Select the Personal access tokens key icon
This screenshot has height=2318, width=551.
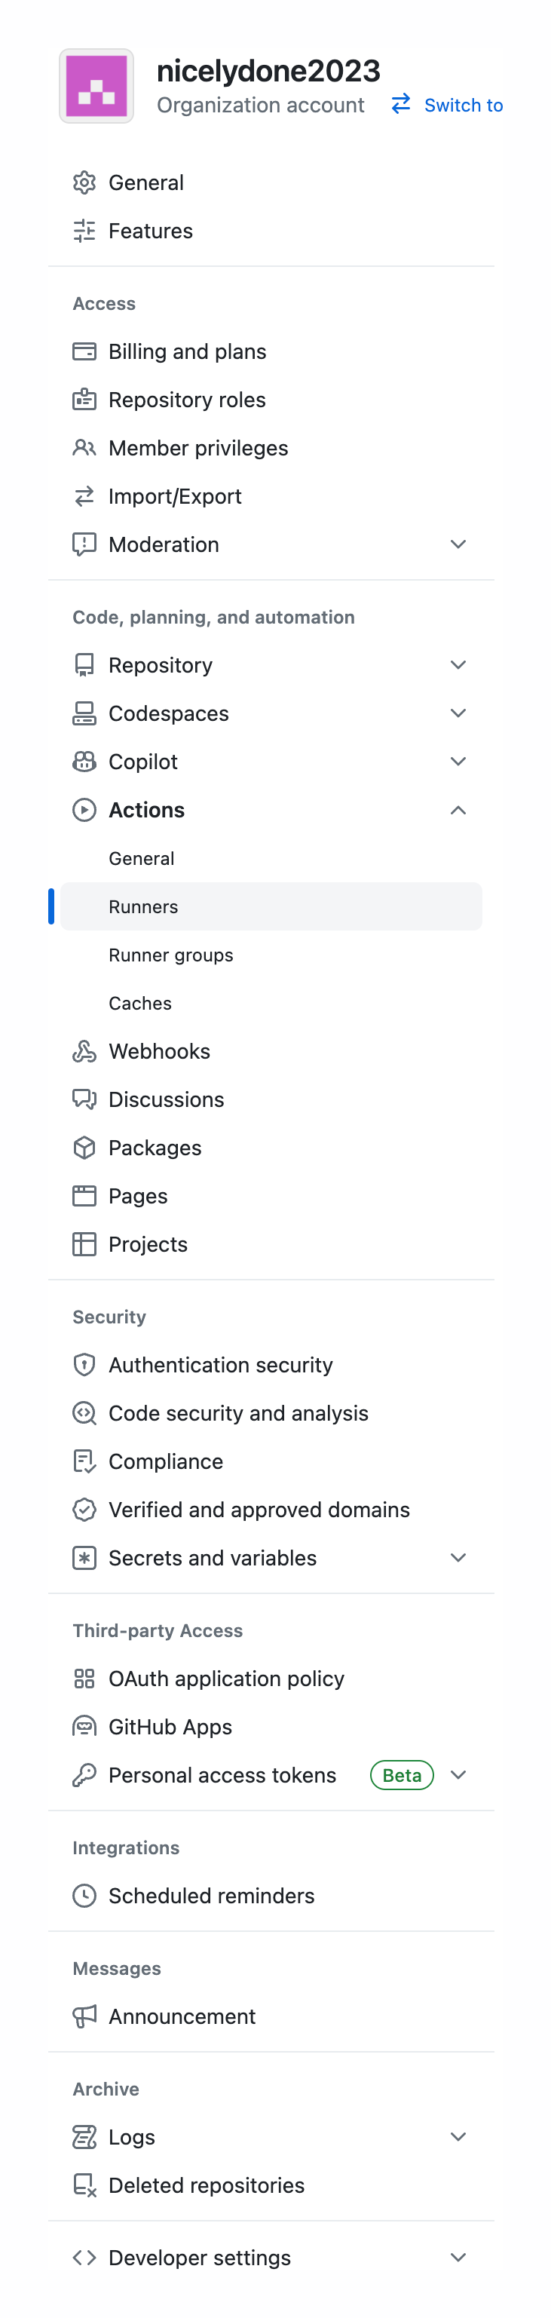point(84,1774)
